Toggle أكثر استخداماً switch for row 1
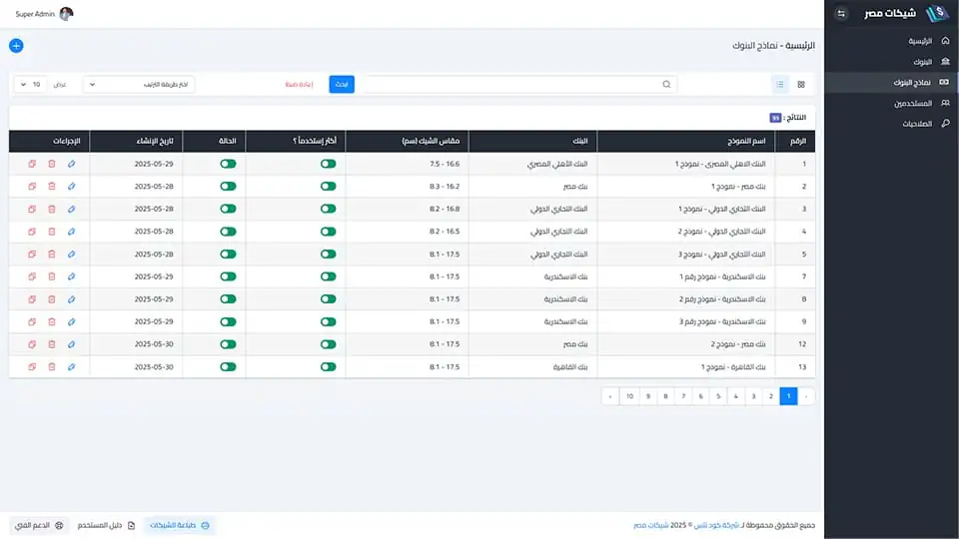 point(329,164)
